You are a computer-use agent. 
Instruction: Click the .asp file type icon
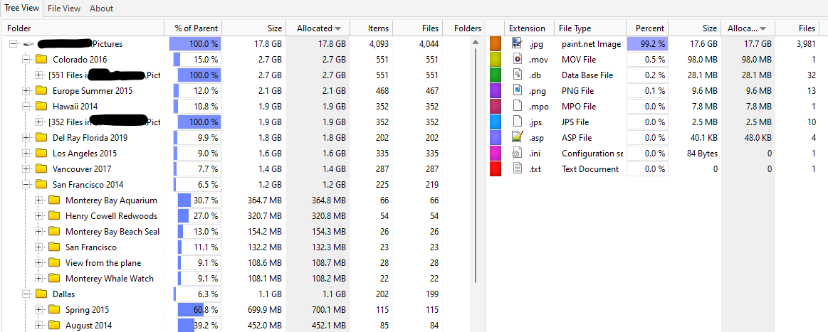pyautogui.click(x=518, y=137)
